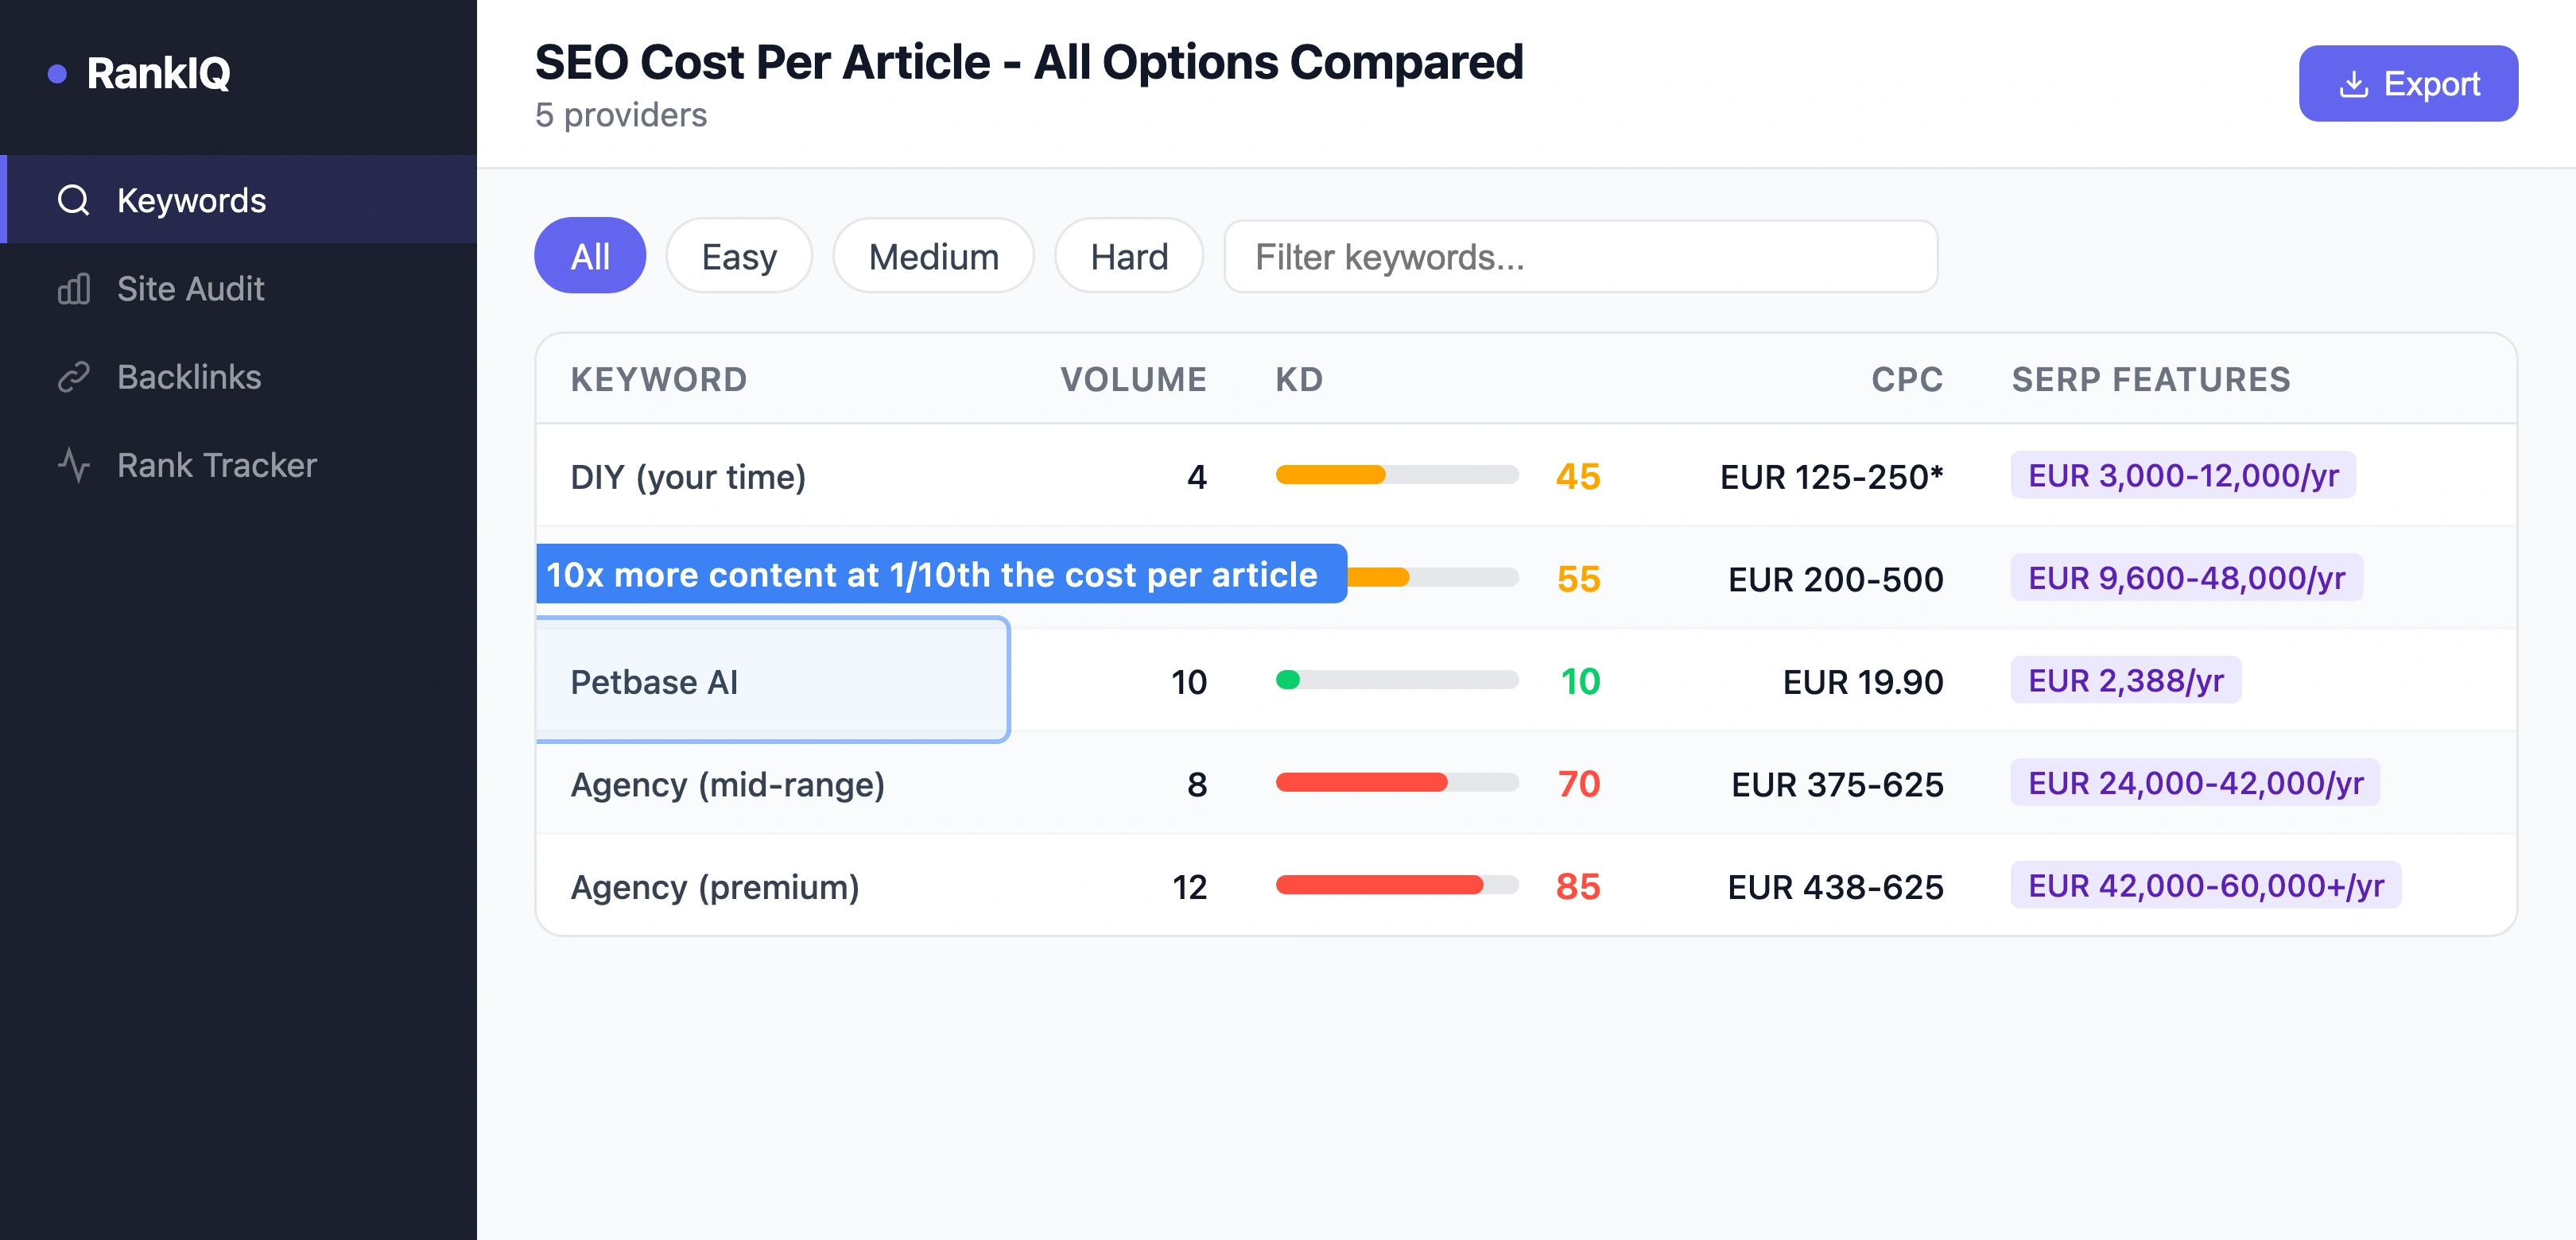Enable the Hard difficulty filter
This screenshot has width=2576, height=1240.
(1128, 256)
